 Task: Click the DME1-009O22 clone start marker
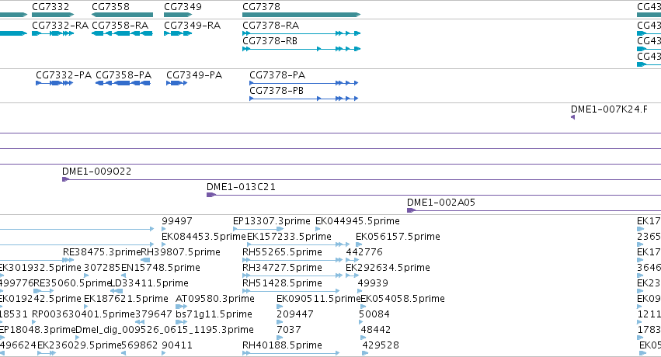pyautogui.click(x=66, y=179)
